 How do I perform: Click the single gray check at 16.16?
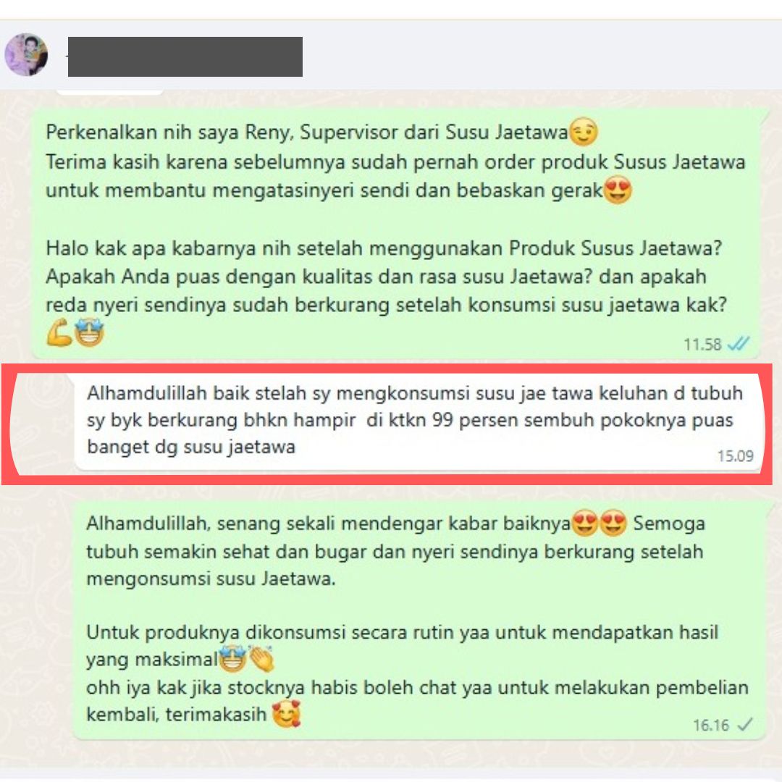coord(744,725)
